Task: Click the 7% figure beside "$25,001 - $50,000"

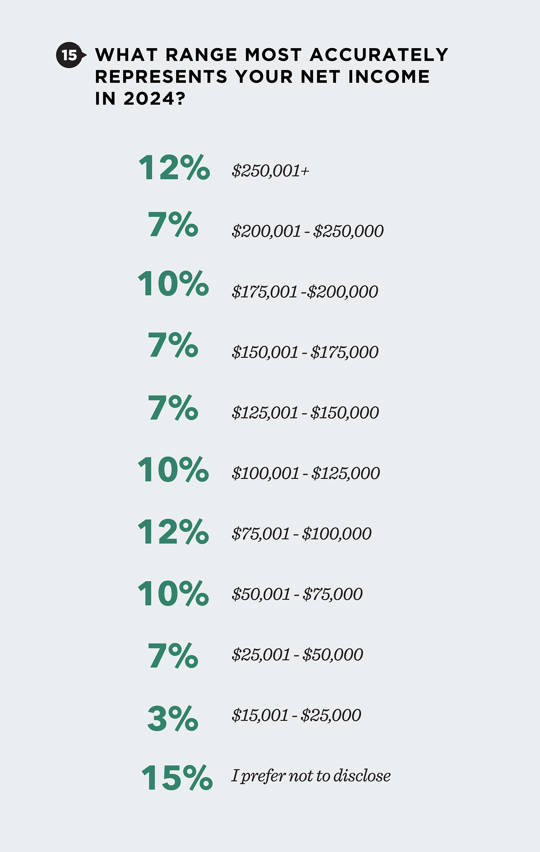Action: pos(173,655)
